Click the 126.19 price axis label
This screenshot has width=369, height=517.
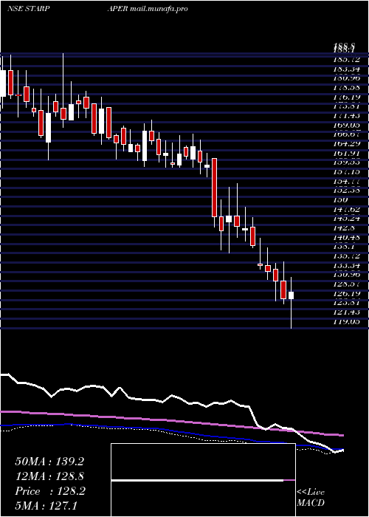[347, 293]
